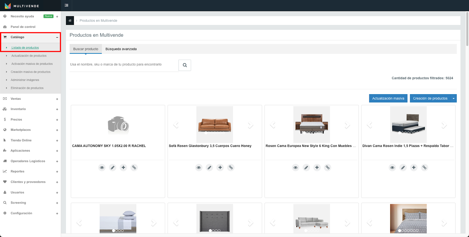Open the Creación de productos dropdown arrow
Screen dimensions: 469x237
point(453,98)
